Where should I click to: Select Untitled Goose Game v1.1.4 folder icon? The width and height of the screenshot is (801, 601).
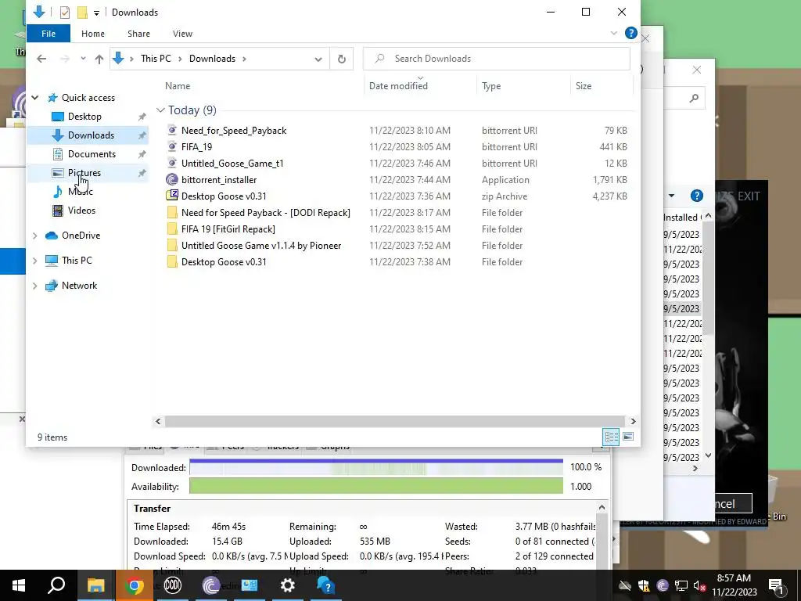click(172, 245)
